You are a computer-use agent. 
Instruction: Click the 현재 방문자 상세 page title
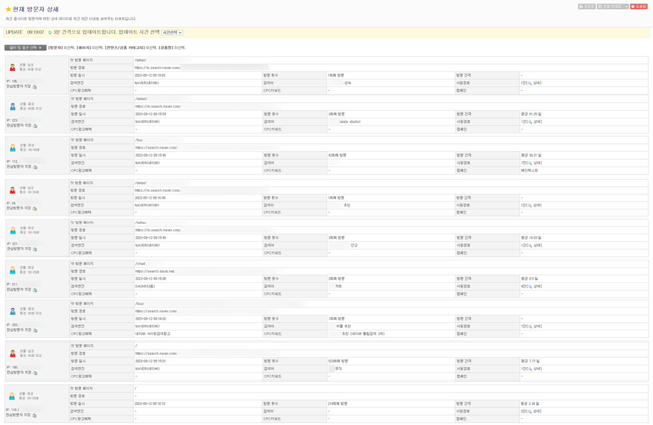(35, 9)
